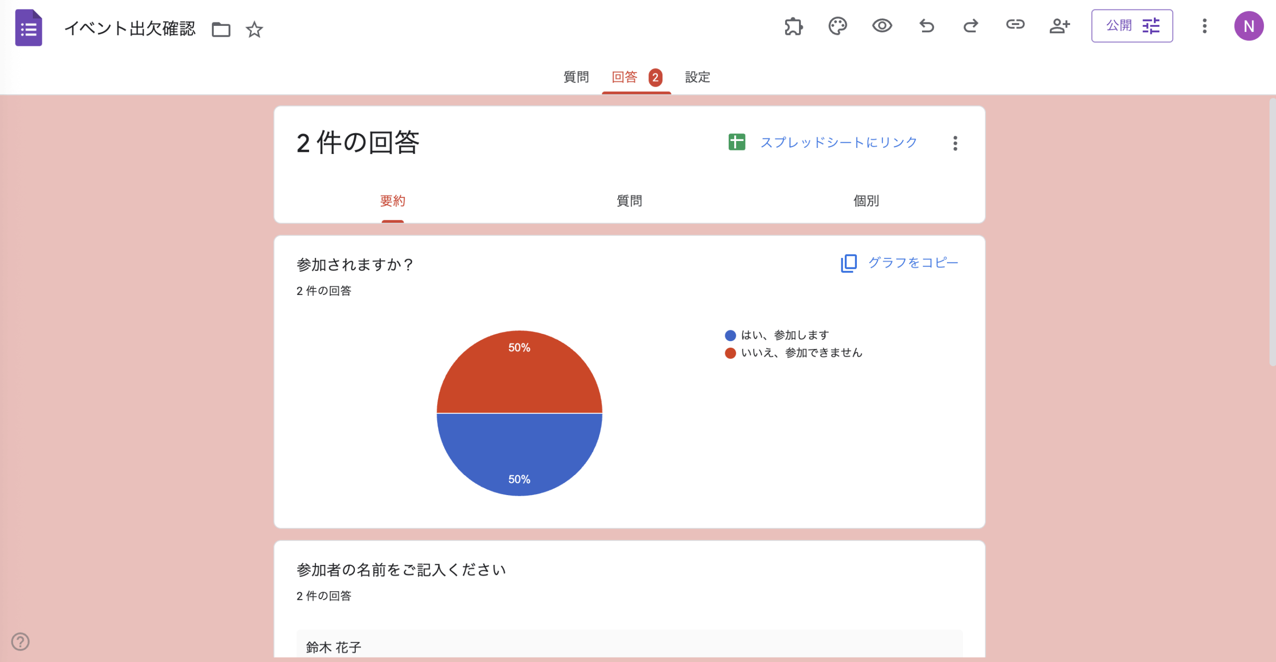Open the Google Forms home icon
The image size is (1276, 662).
tap(28, 28)
